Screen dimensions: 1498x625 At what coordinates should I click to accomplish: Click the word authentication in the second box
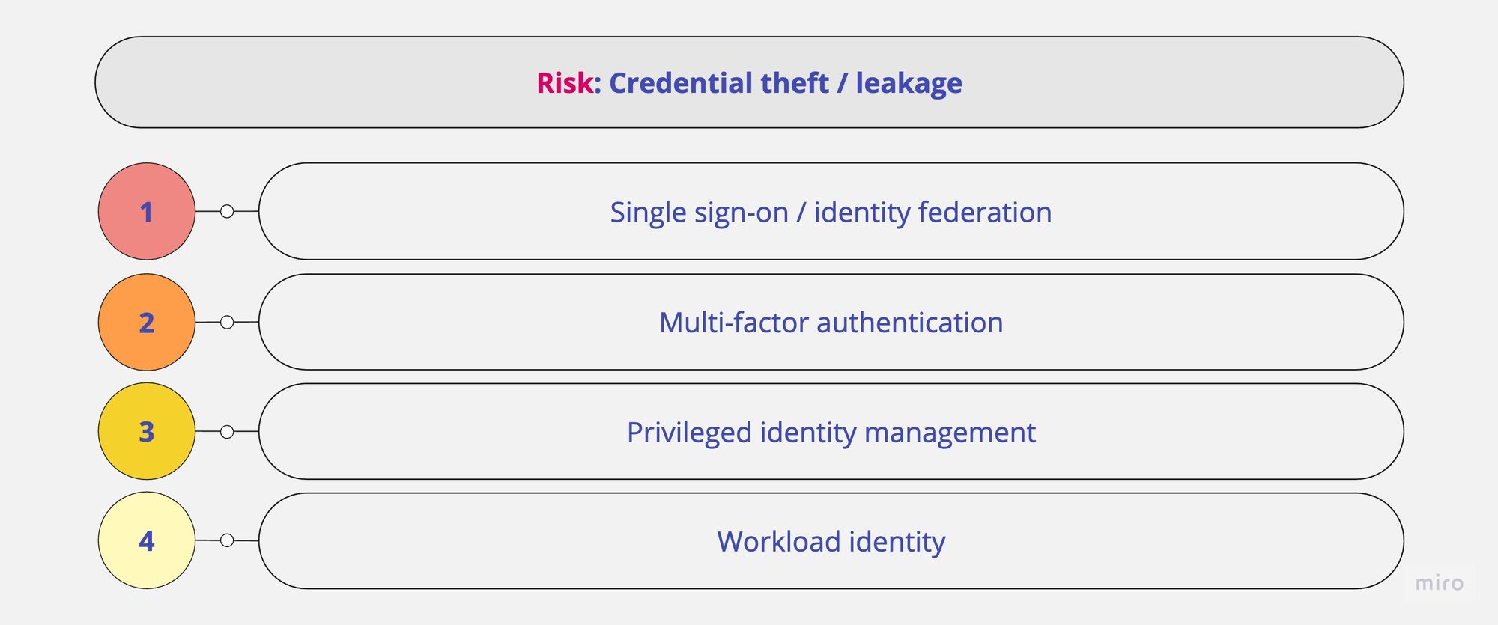tap(909, 323)
